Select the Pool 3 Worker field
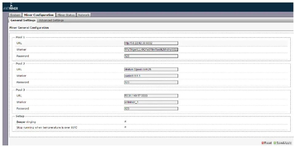Viewport: 294px width, 147px height. click(151, 102)
